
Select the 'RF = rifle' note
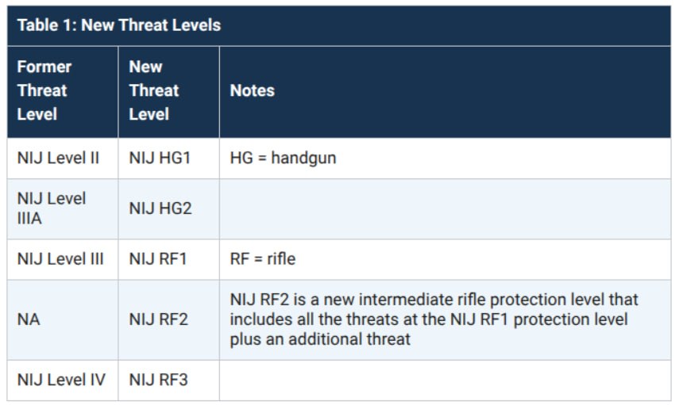263,259
